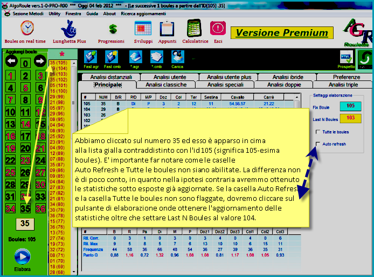Switch to the Analisi speciali tab

click(225, 85)
